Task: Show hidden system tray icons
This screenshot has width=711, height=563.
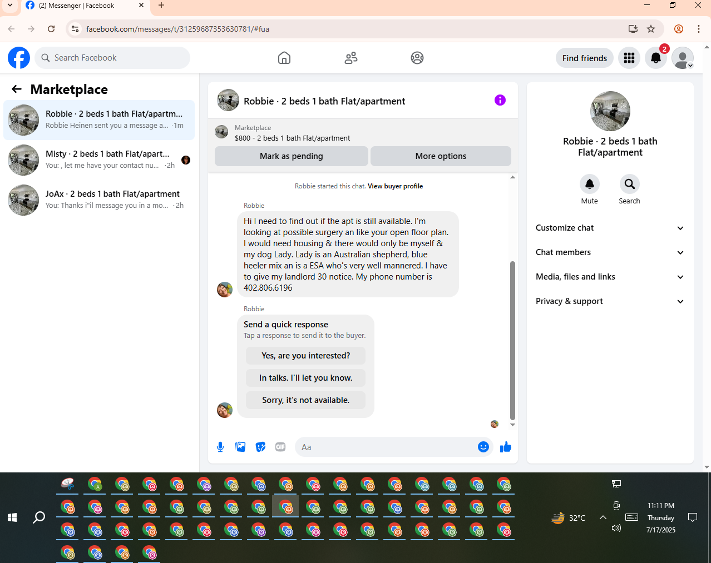Action: point(603,517)
